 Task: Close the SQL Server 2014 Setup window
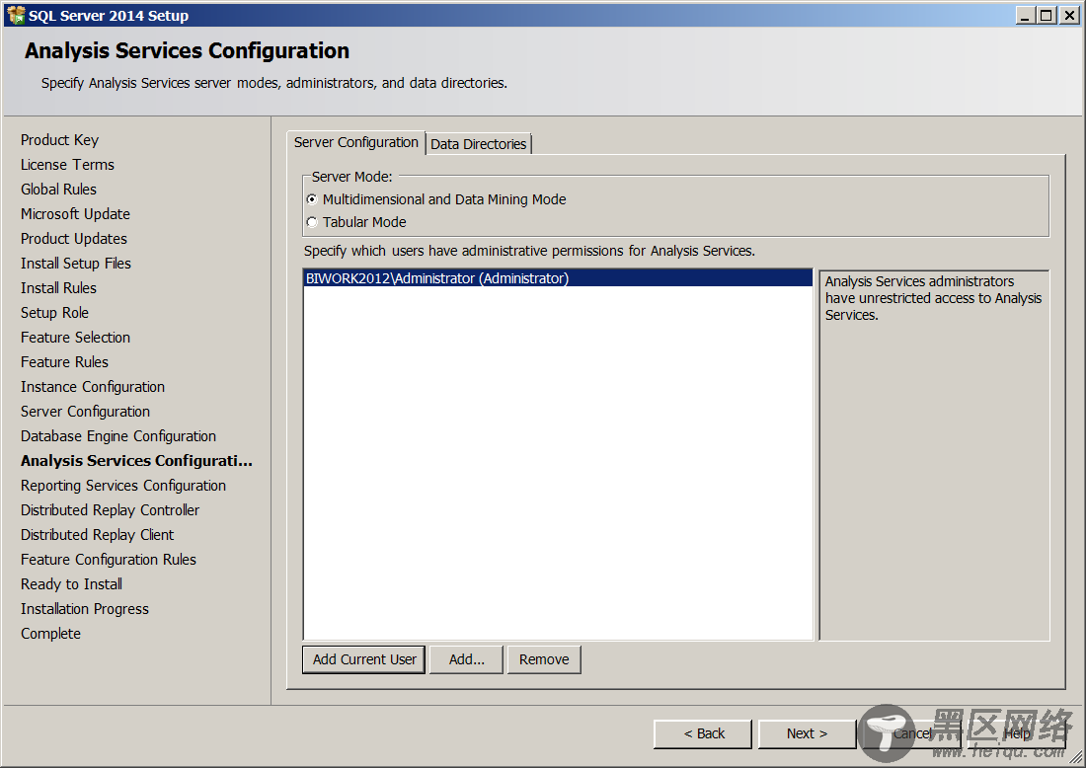point(1070,15)
